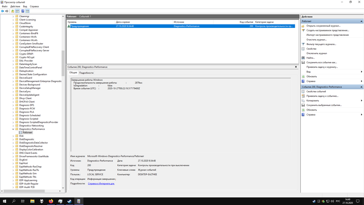Click Очистить журнал in the Actions panel
This screenshot has width=364, height=205.
pyautogui.click(x=316, y=40)
